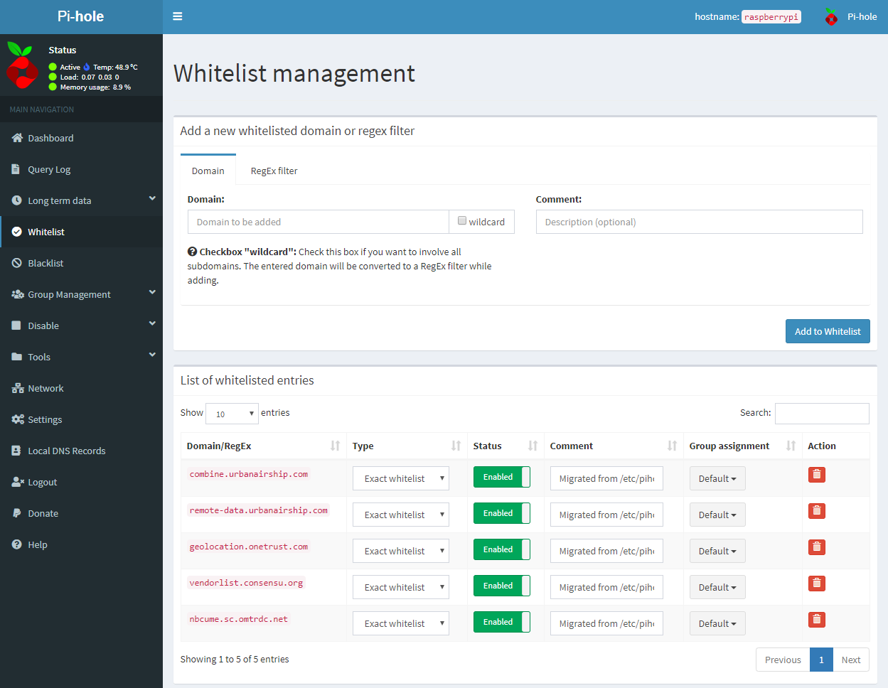
Task: Click the Local DNS Records address book icon
Action: pos(16,451)
